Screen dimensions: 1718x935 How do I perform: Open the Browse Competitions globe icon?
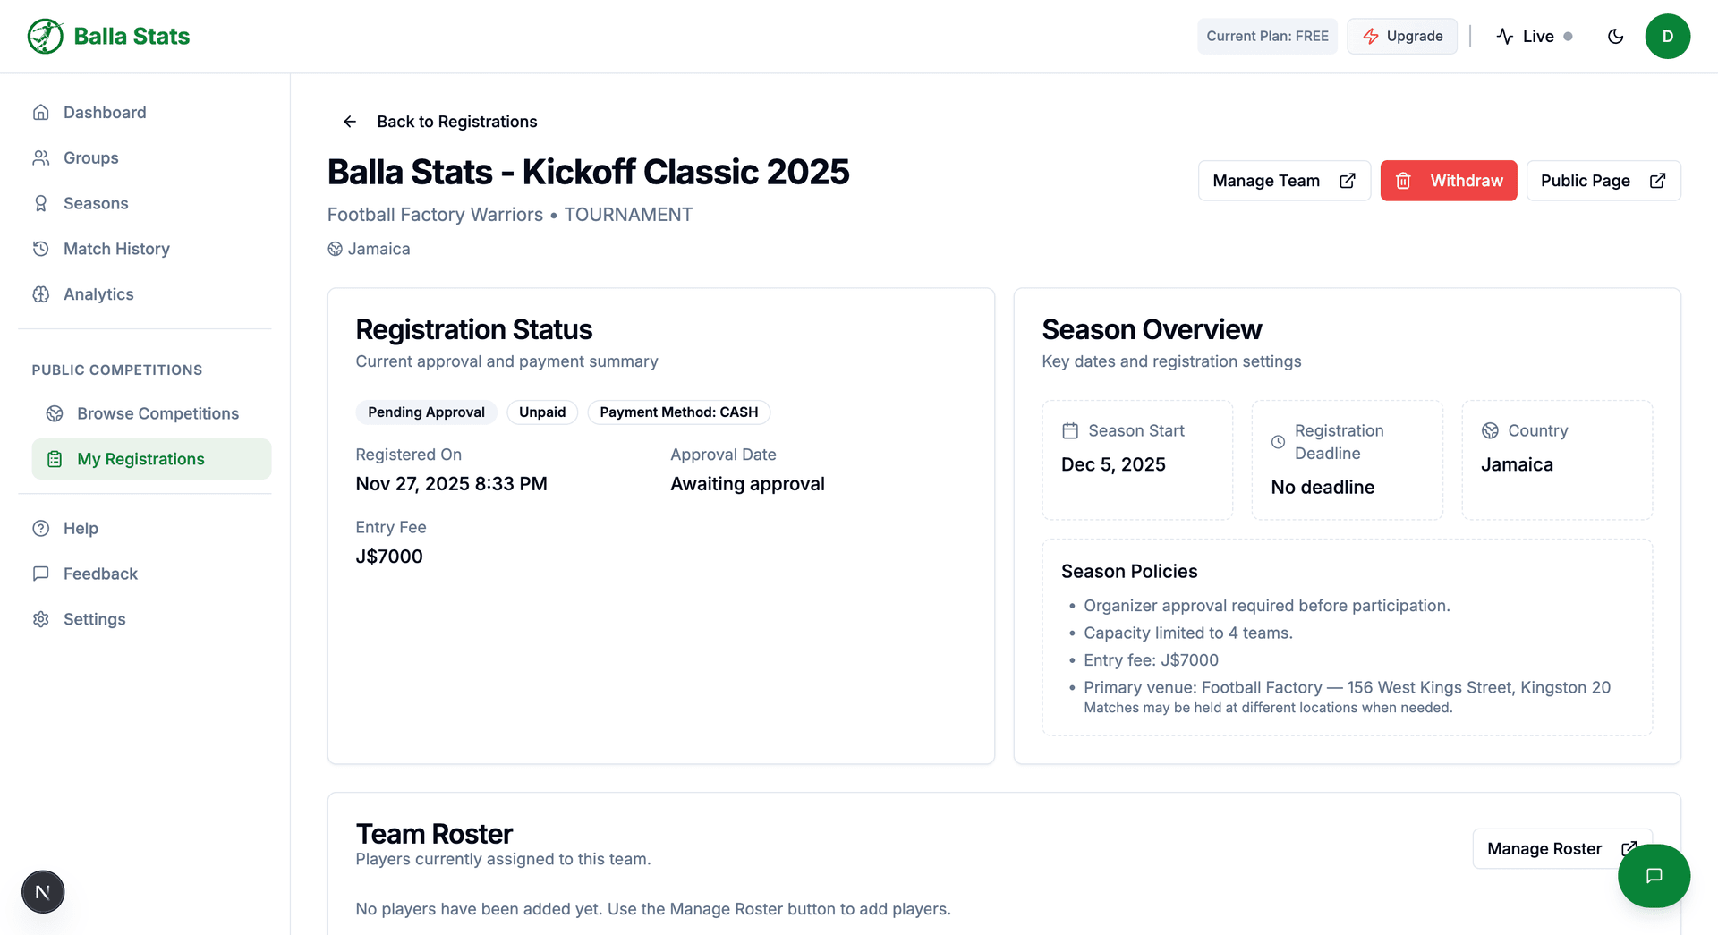tap(55, 413)
